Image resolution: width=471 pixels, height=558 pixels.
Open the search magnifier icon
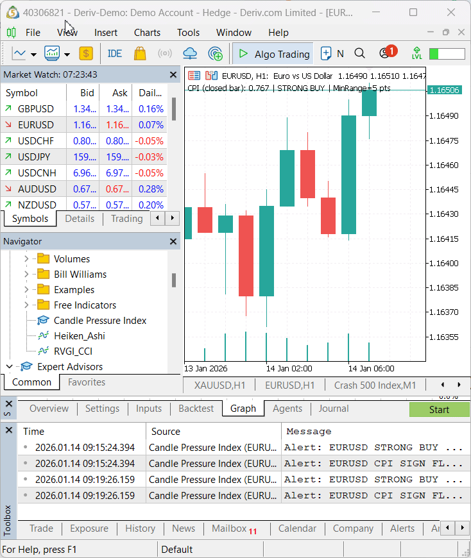(360, 54)
